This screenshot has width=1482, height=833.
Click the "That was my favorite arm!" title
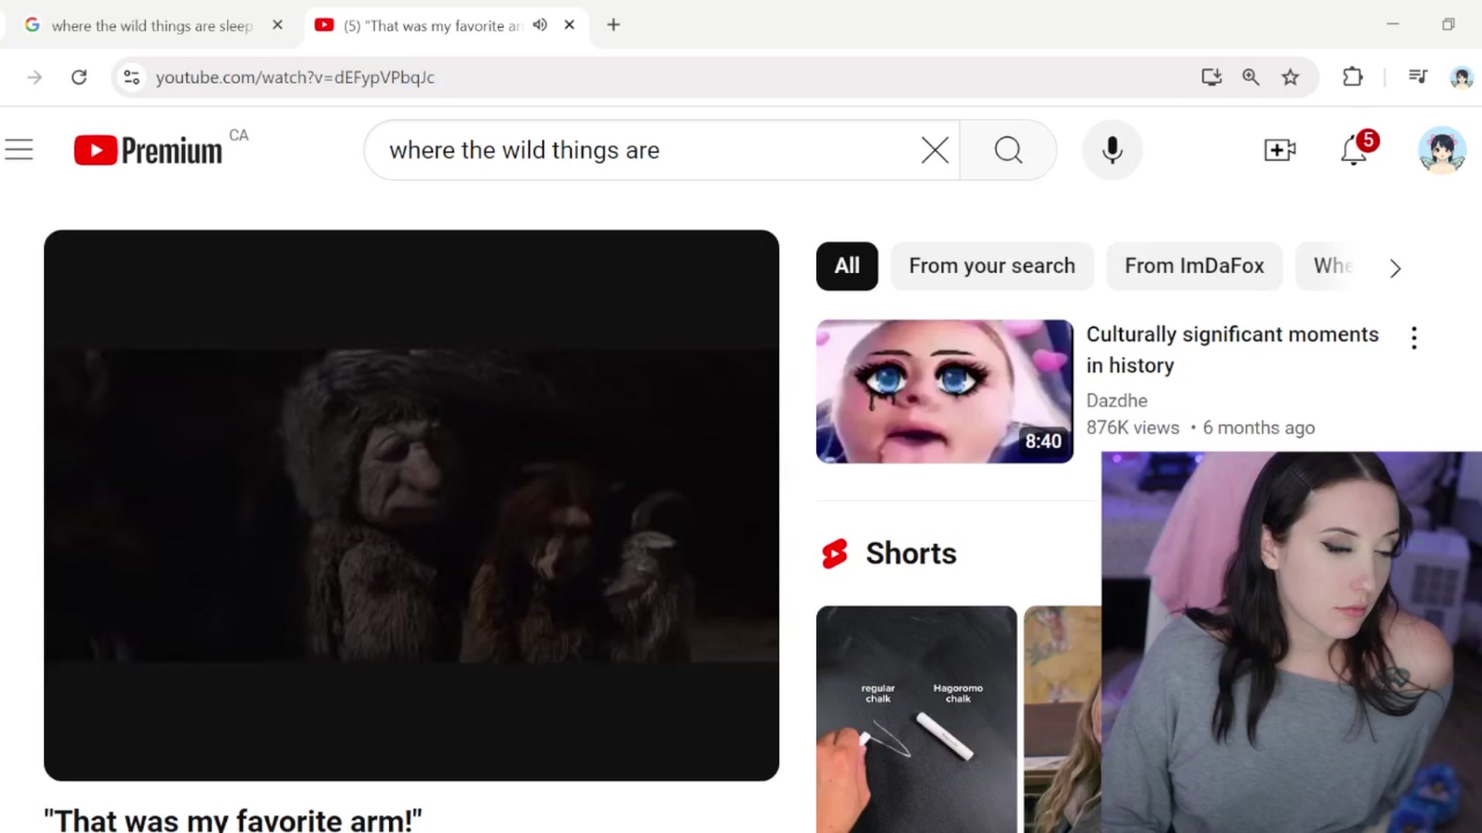[x=233, y=821]
